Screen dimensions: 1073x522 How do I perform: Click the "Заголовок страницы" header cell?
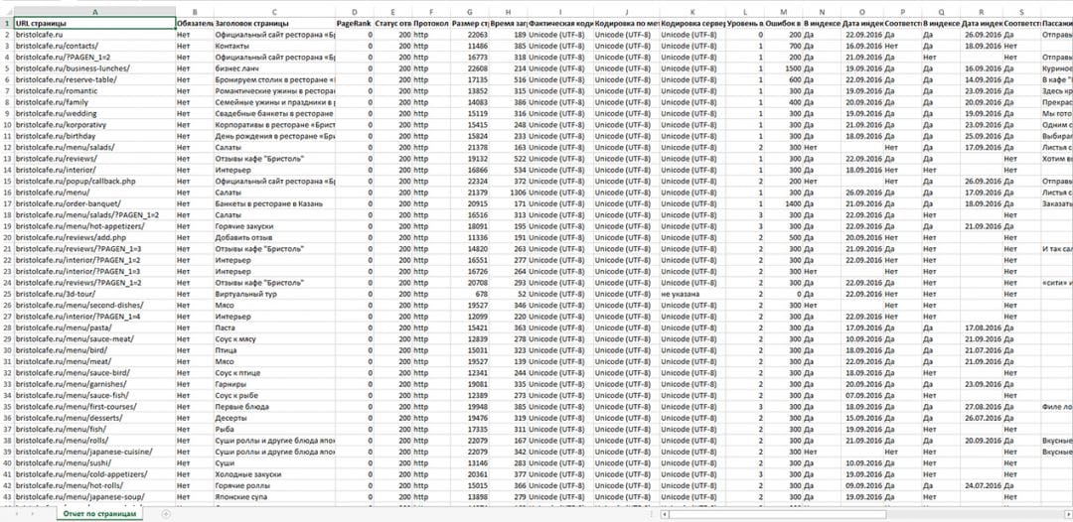[x=274, y=23]
